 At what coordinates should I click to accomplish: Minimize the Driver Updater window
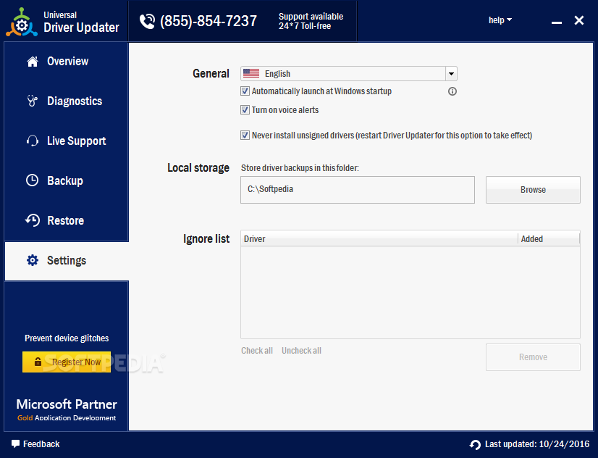(x=557, y=22)
